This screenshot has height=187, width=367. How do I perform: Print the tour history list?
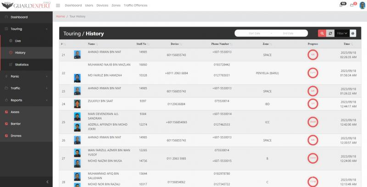pos(353,33)
